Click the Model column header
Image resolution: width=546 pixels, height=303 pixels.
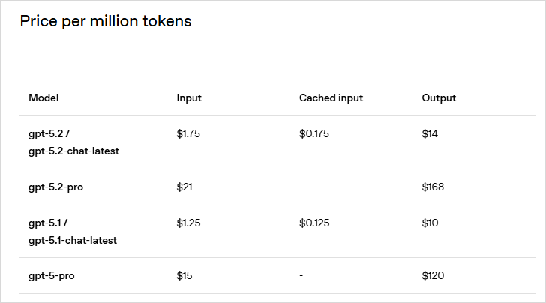click(x=43, y=98)
